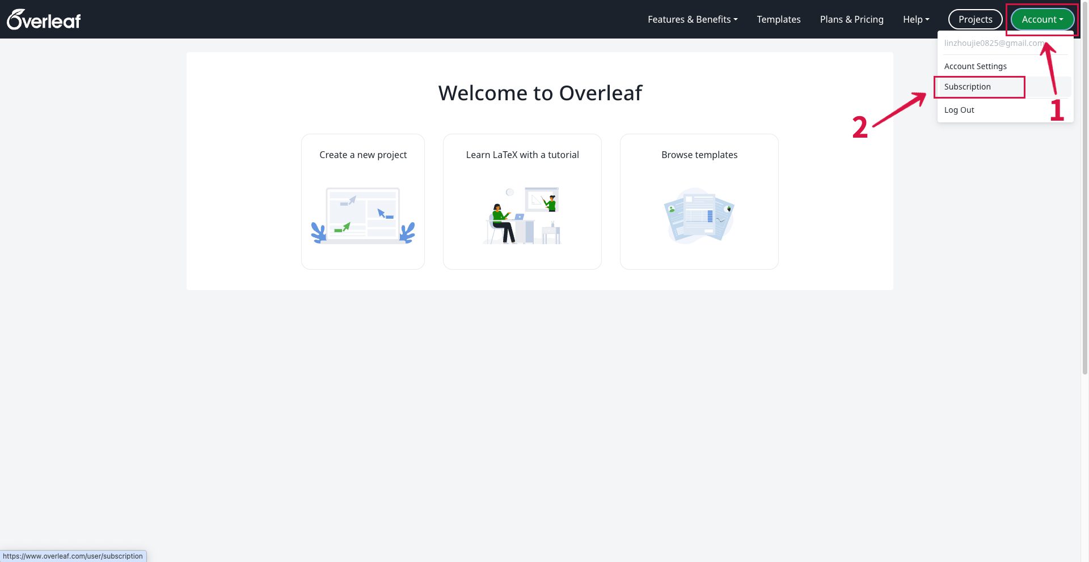This screenshot has height=562, width=1089.
Task: Click the templates documents illustration
Action: 699,216
